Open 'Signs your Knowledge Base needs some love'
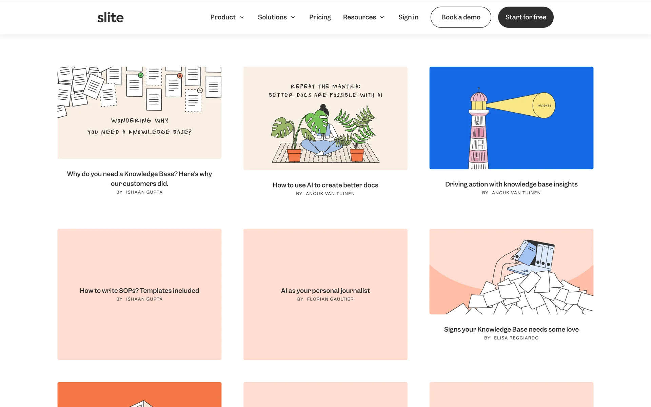The height and width of the screenshot is (407, 651). (x=511, y=329)
